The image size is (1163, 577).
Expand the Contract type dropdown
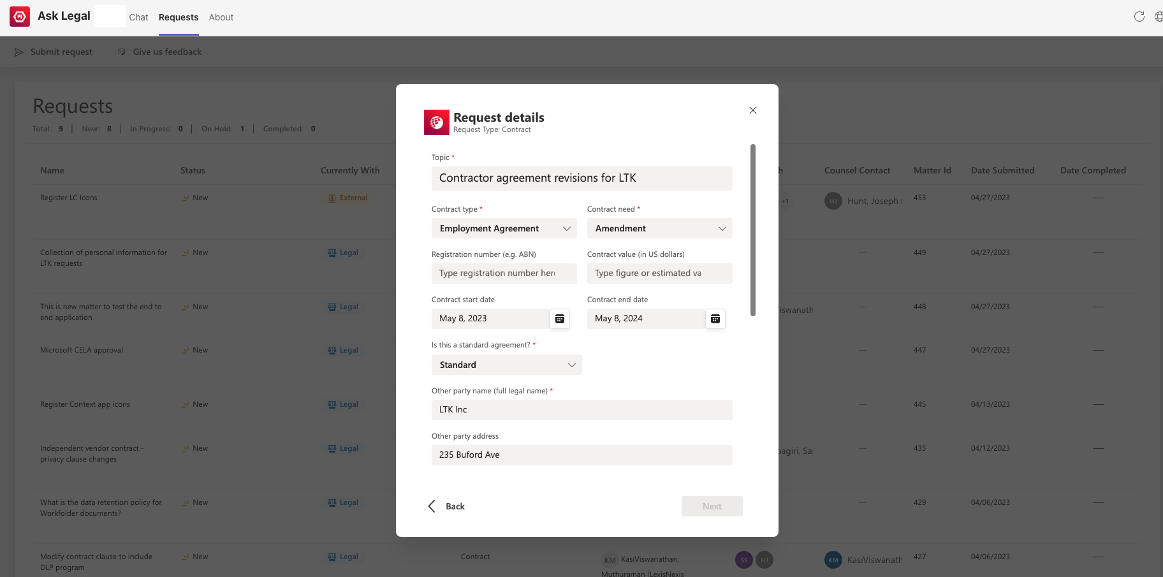(x=504, y=228)
